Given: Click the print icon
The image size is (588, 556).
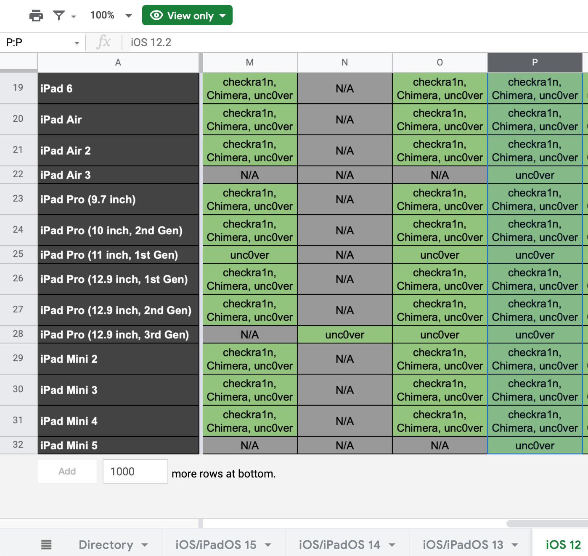Looking at the screenshot, I should click(x=36, y=16).
